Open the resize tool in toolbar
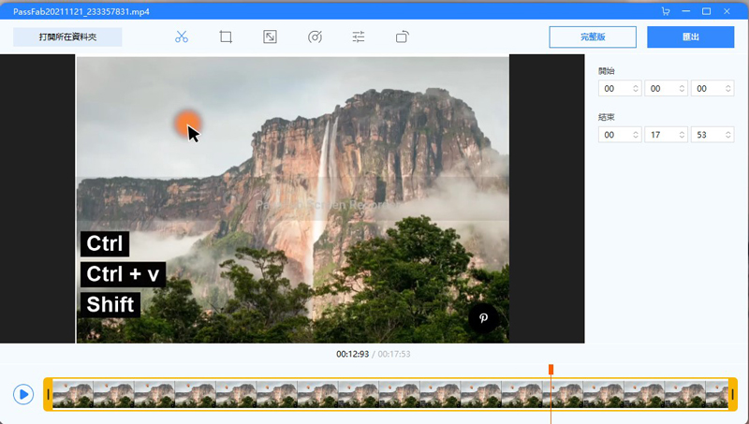 [x=270, y=37]
